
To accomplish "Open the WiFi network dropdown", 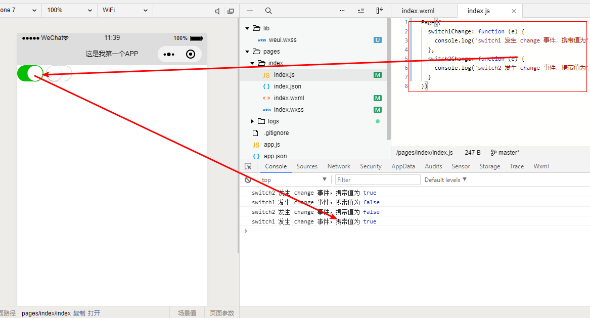I will tap(124, 10).
